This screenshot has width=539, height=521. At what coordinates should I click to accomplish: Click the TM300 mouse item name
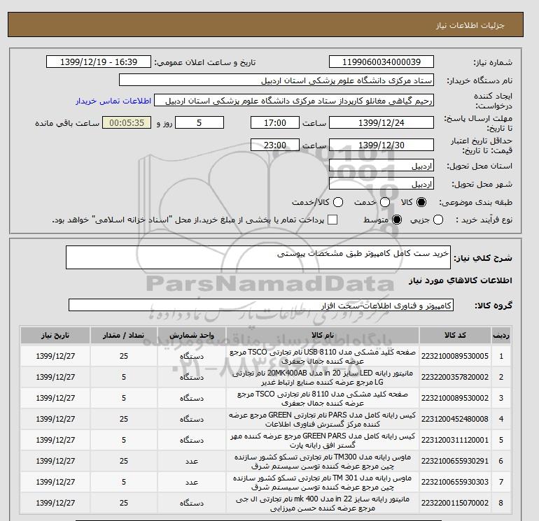click(x=323, y=462)
